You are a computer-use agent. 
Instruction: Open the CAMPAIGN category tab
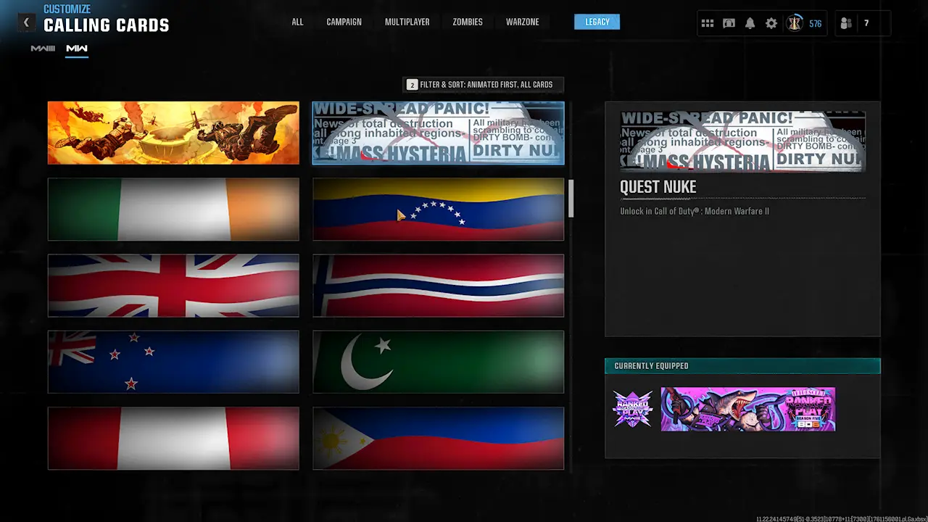(x=344, y=22)
